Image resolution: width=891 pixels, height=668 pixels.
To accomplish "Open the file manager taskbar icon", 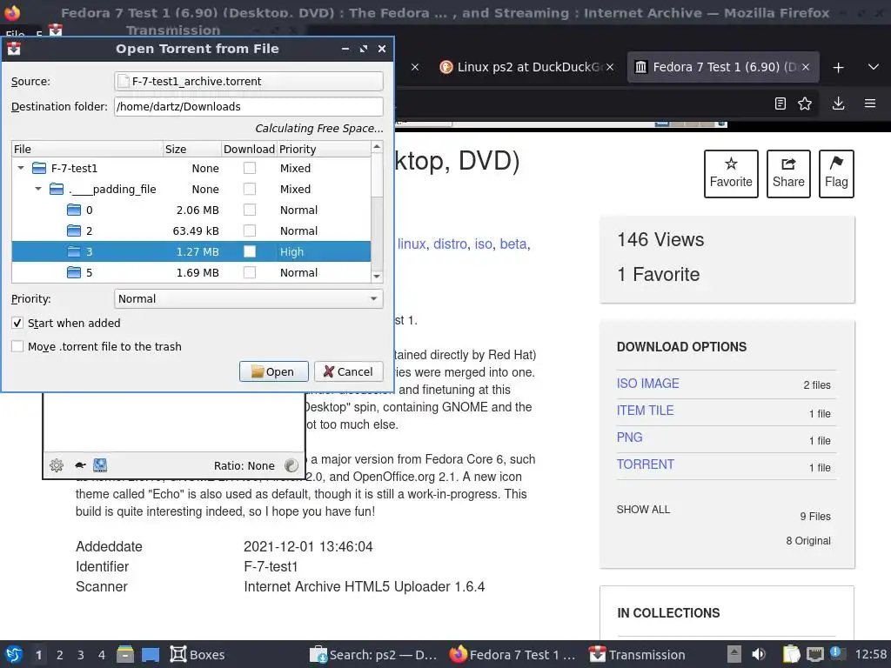I will [125, 654].
